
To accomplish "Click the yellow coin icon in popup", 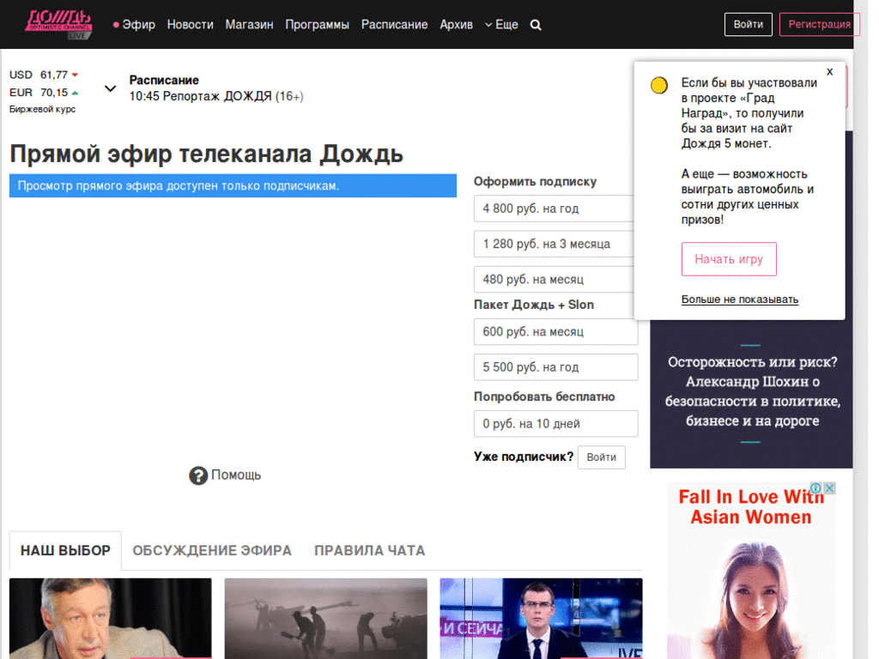I will point(658,85).
